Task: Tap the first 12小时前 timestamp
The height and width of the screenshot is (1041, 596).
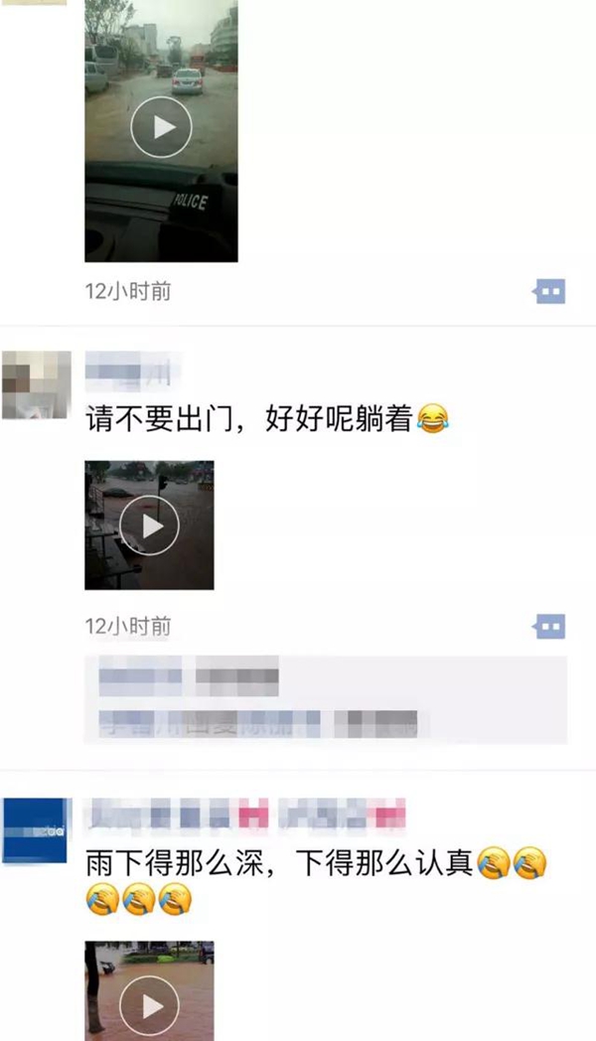Action: [x=128, y=291]
